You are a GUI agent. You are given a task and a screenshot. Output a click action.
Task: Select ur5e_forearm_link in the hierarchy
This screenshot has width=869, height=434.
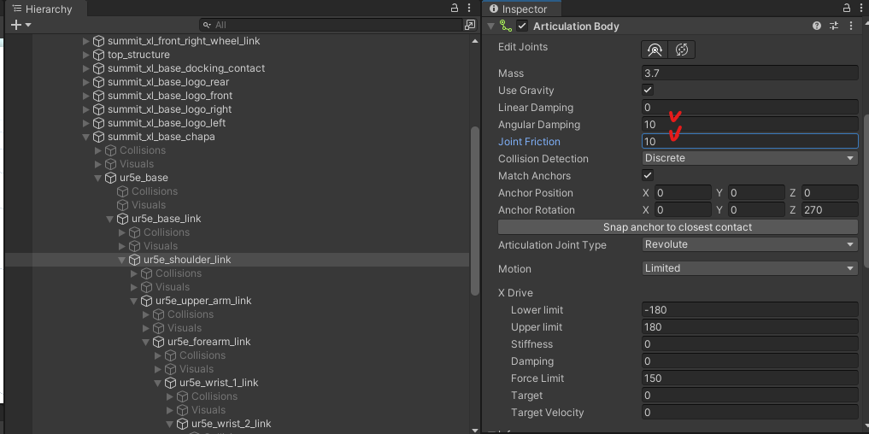pos(209,342)
